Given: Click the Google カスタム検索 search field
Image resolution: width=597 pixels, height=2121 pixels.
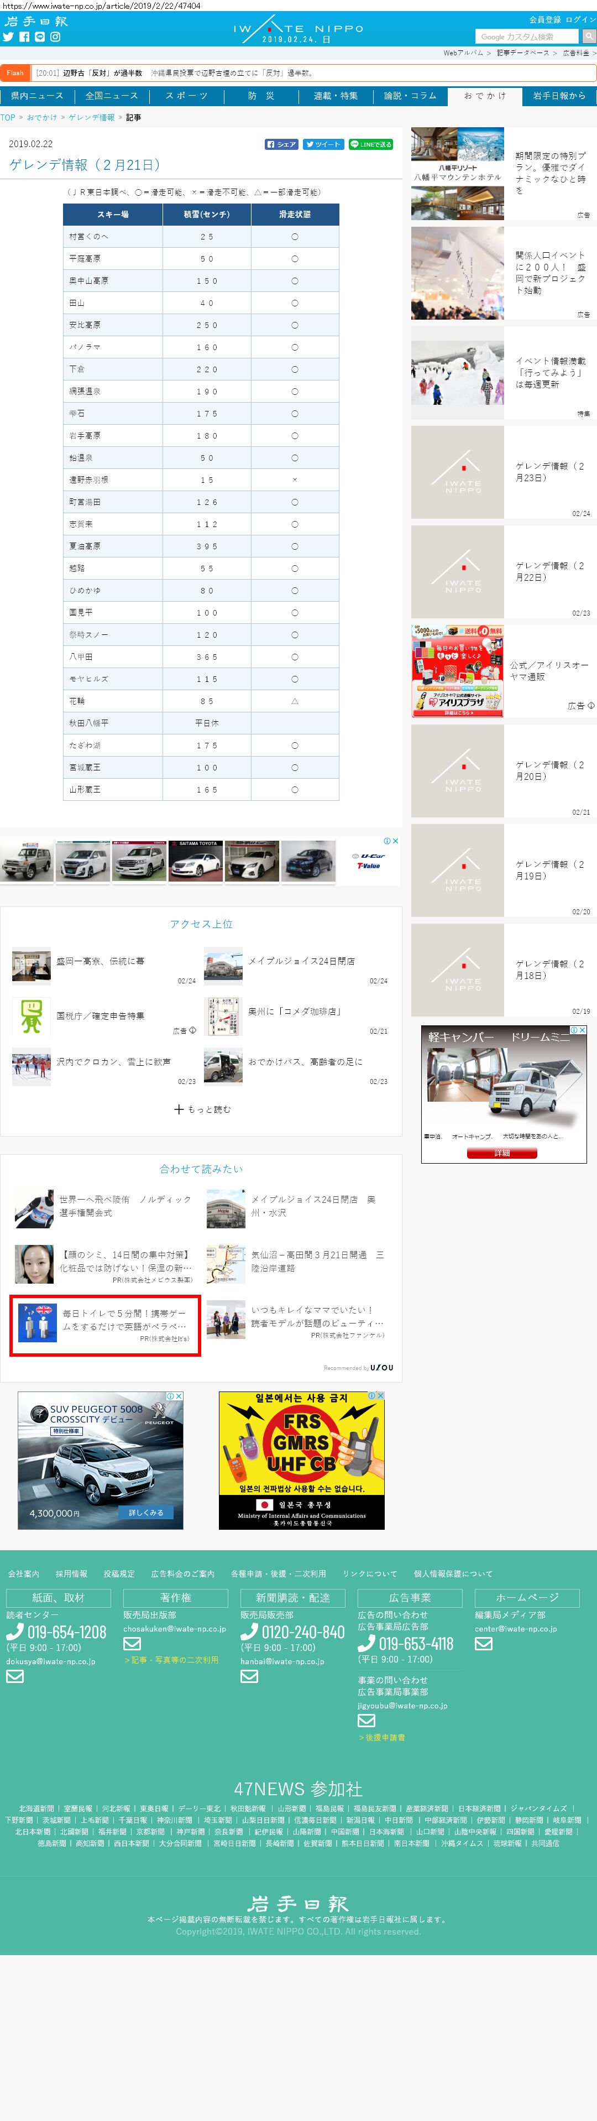Looking at the screenshot, I should coord(527,37).
